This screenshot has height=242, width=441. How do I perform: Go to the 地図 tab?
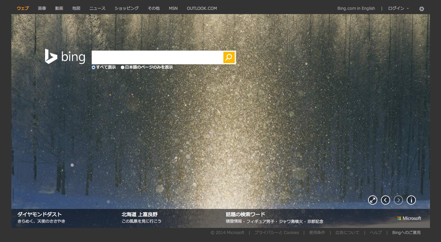[x=76, y=9]
